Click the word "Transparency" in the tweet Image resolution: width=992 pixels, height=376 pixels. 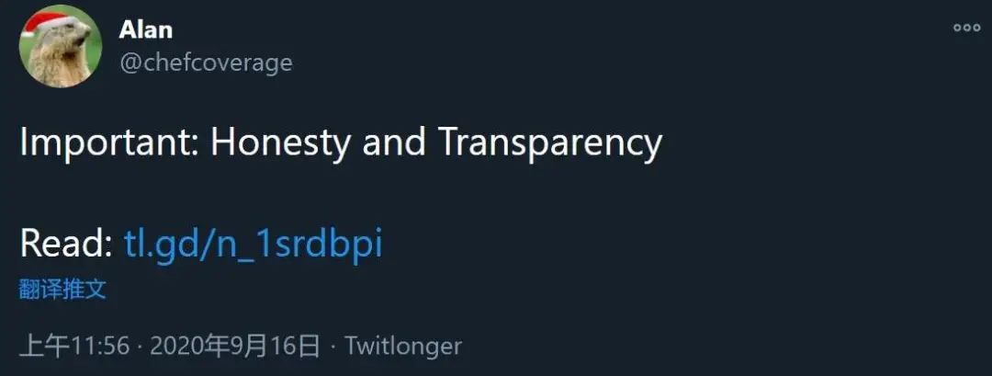tap(549, 143)
